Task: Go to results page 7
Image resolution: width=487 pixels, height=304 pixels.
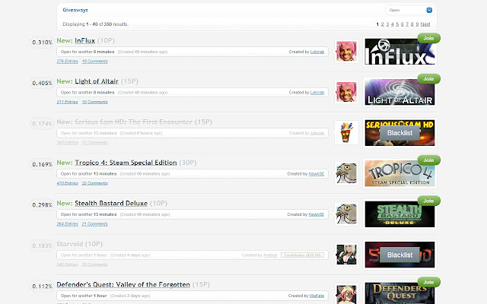Action: 407,24
